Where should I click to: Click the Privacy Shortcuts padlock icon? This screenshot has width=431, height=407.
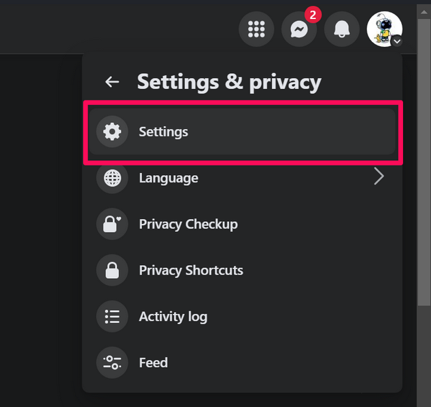point(112,270)
